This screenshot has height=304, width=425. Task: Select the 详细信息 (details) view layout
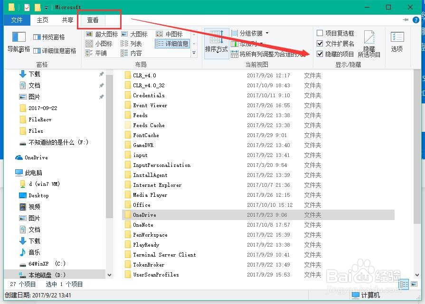pos(172,43)
